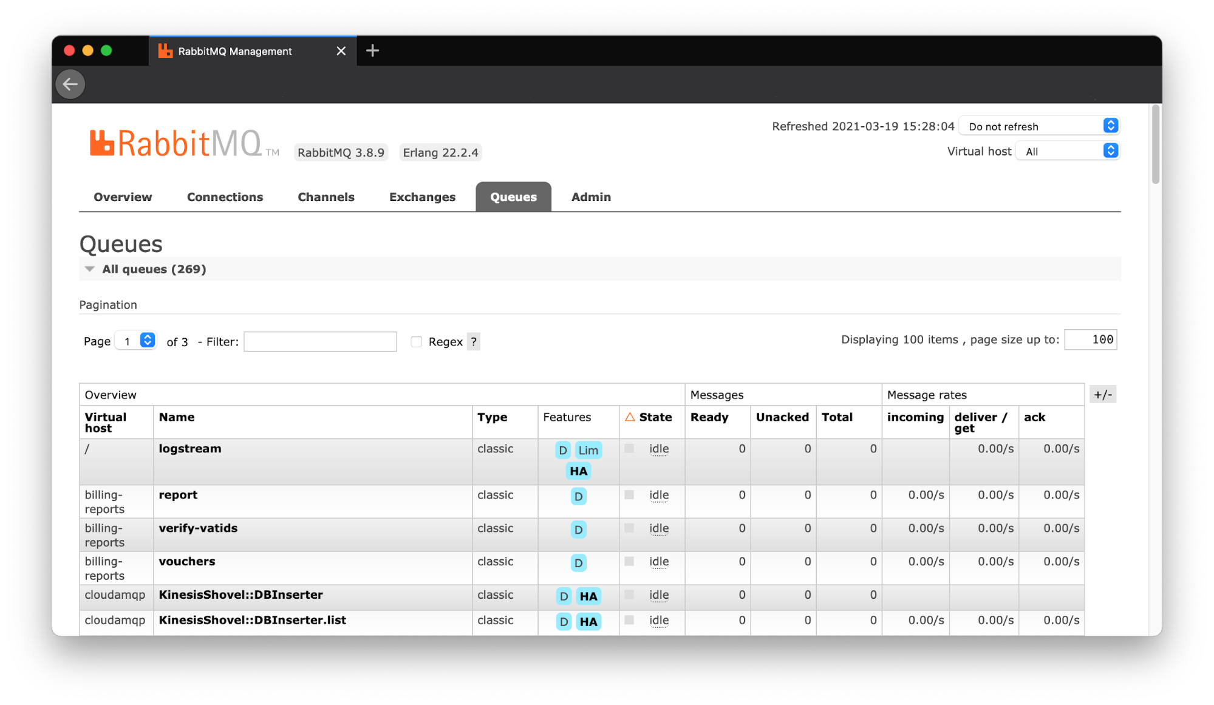Click the HA badge on KinesisShovel::DBInserter.list row
Viewport: 1214px width, 705px height.
coord(588,621)
